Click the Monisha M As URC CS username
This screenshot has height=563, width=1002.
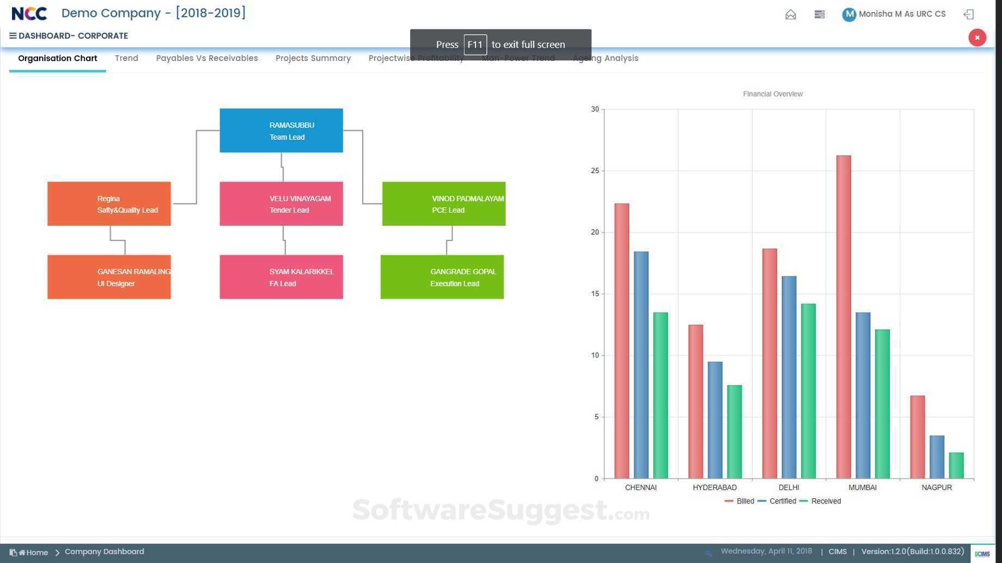tap(902, 14)
